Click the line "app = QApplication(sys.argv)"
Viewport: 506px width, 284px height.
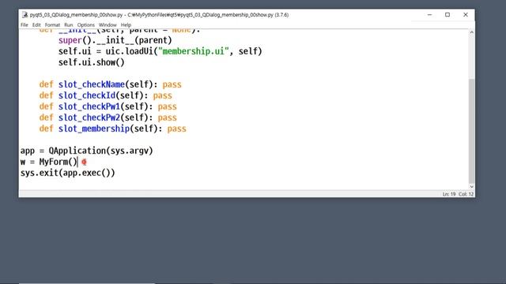tap(86, 151)
